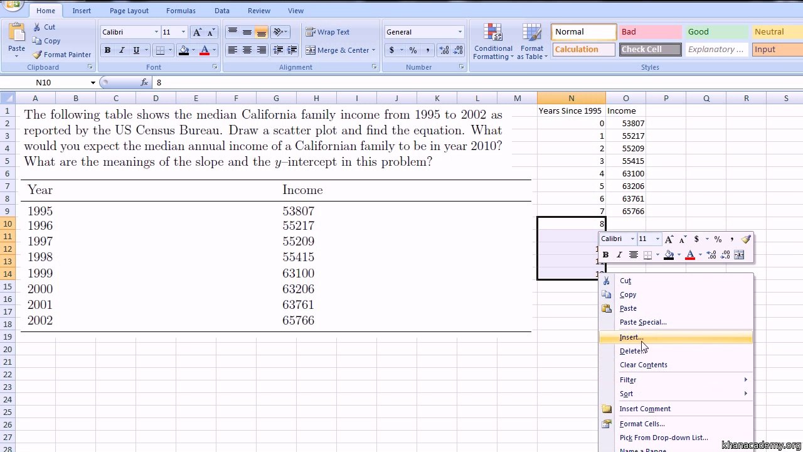The height and width of the screenshot is (452, 803).
Task: Expand Merge & Center dropdown arrow
Action: click(x=373, y=50)
